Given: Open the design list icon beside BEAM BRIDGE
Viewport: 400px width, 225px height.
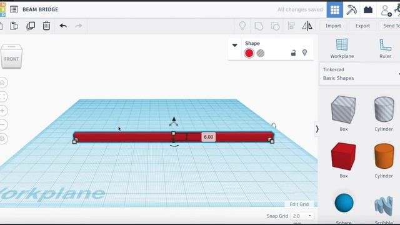Looking at the screenshot, I should [14, 9].
